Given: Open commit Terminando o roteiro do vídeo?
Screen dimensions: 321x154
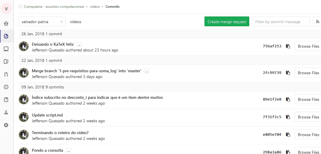Looking at the screenshot, I should (60, 133).
